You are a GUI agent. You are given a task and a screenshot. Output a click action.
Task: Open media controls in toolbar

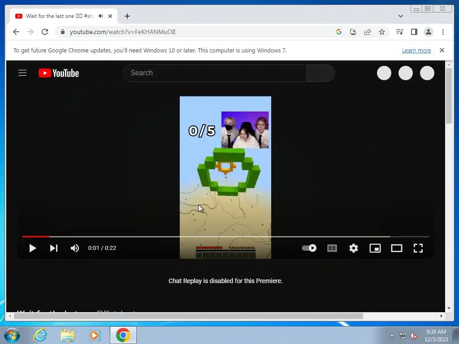[x=399, y=32]
